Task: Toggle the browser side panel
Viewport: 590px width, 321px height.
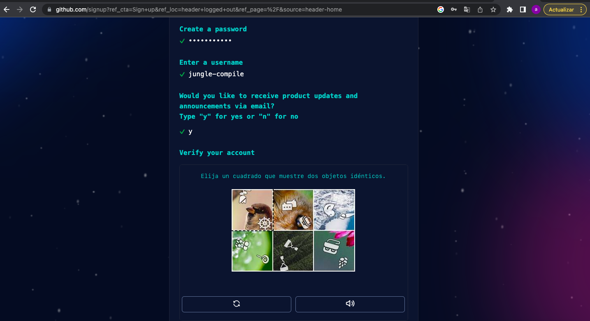Action: [x=523, y=9]
